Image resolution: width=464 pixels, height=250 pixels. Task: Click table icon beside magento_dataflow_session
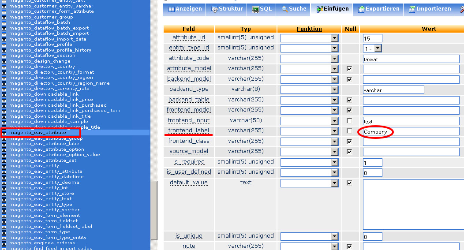tap(4, 56)
